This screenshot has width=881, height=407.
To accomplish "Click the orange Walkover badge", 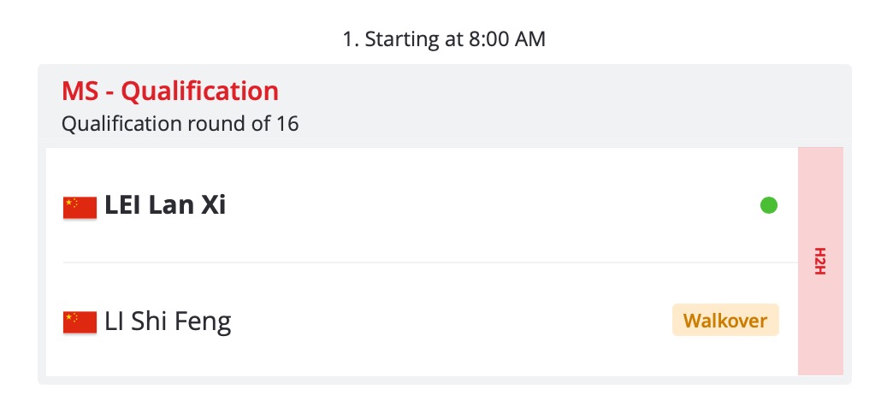I will pyautogui.click(x=725, y=320).
